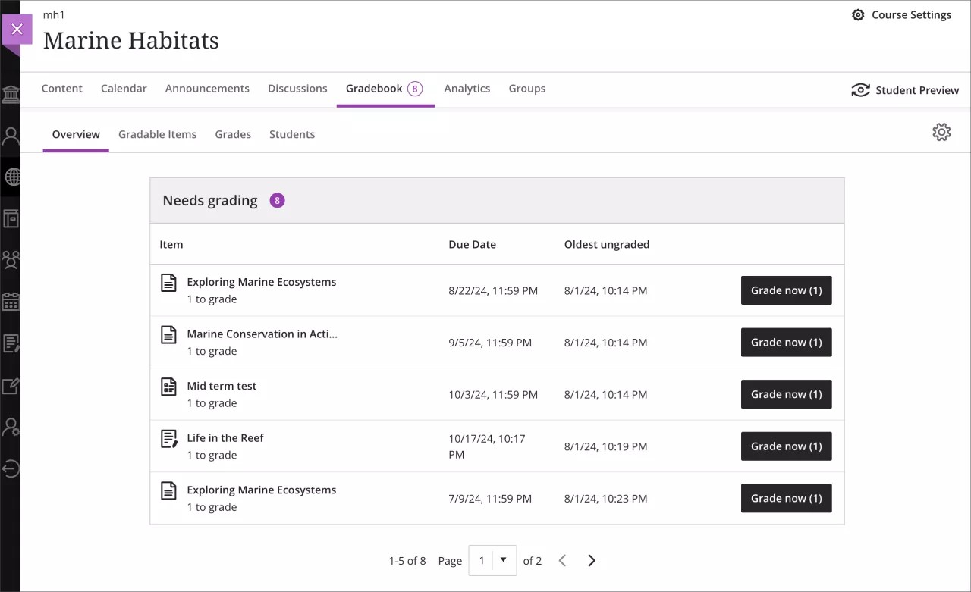Open the Activity Stream globe icon
This screenshot has height=592, width=971.
pos(11,177)
